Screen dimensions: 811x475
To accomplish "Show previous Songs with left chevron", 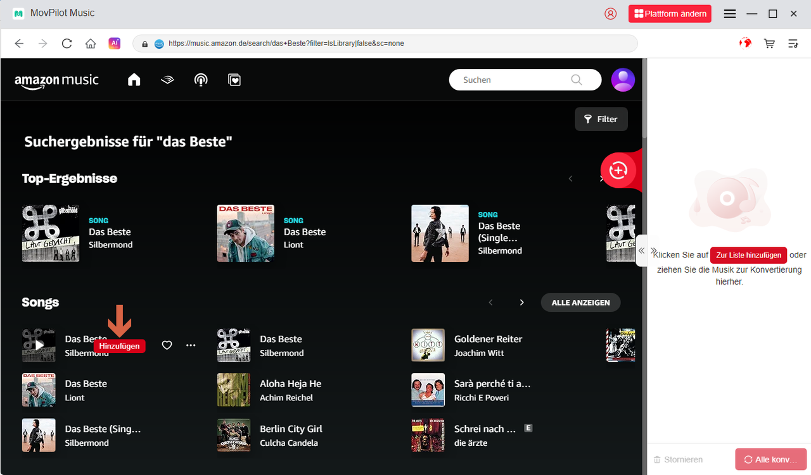I will (490, 302).
